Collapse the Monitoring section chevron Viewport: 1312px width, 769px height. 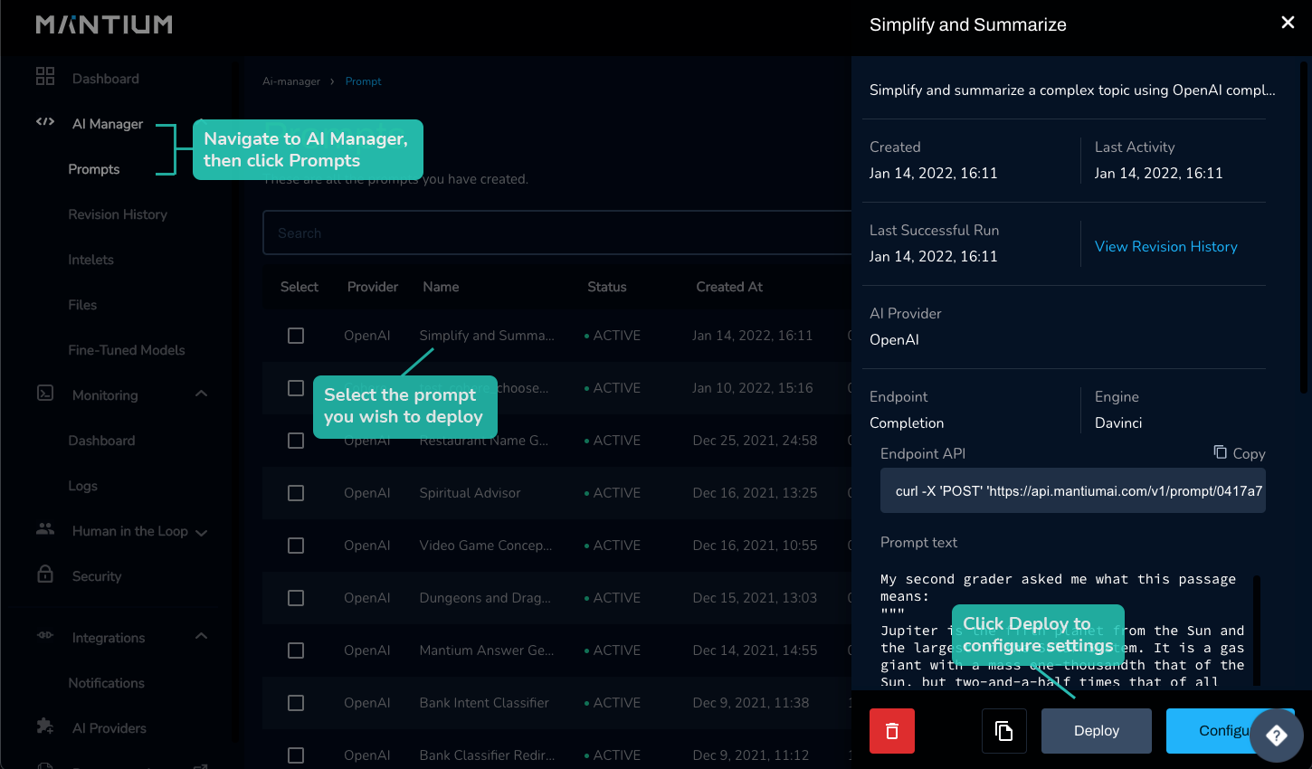201,394
